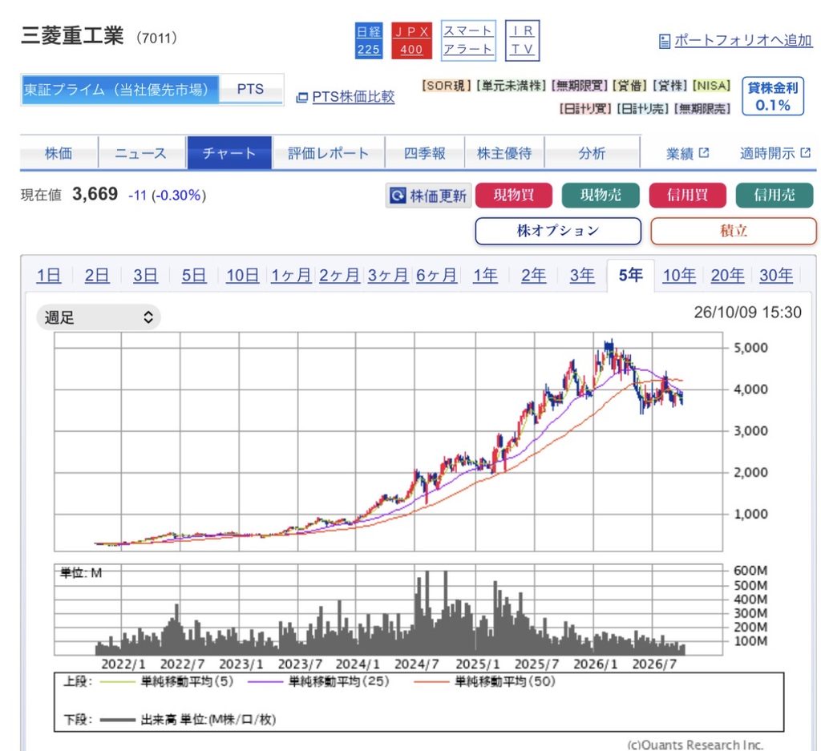The image size is (821, 751).
Task: Select the 6ヶ月 chart range
Action: point(436,275)
